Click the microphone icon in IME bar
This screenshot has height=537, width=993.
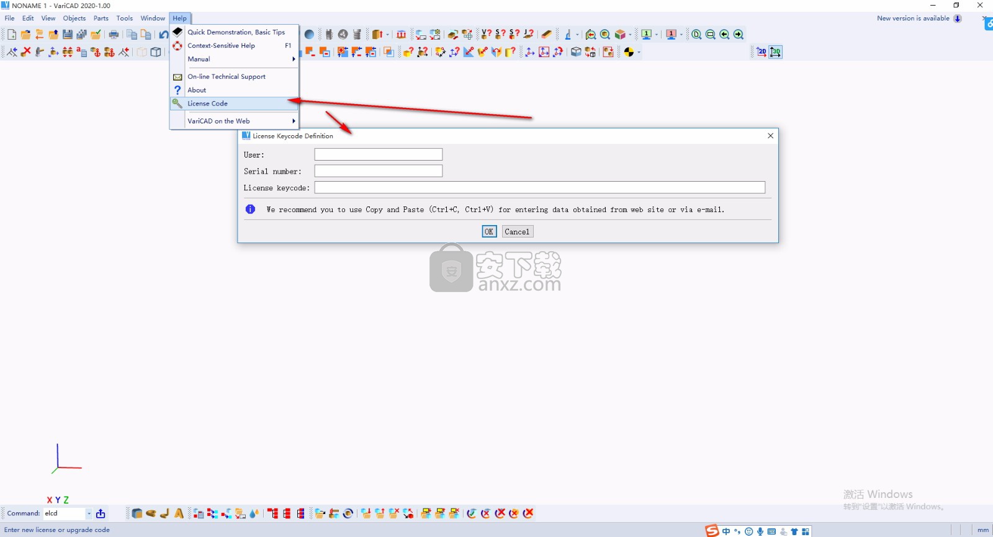pyautogui.click(x=760, y=531)
